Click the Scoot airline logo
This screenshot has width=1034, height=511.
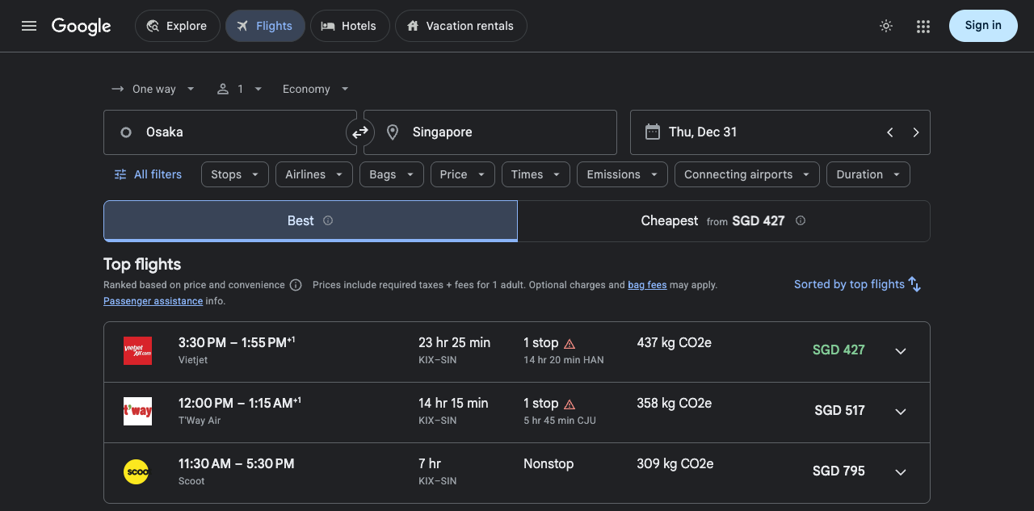(x=136, y=472)
